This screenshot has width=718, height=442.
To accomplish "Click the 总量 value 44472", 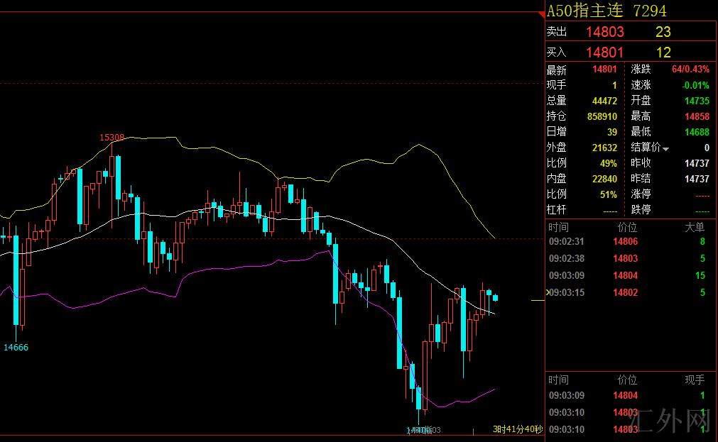I will (x=604, y=101).
